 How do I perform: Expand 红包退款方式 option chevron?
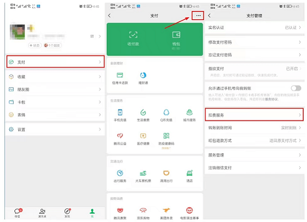[x=300, y=140]
